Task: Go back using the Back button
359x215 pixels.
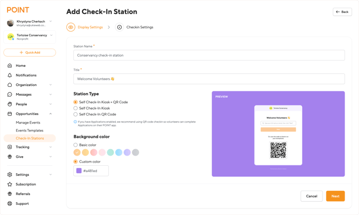Action: point(342,12)
